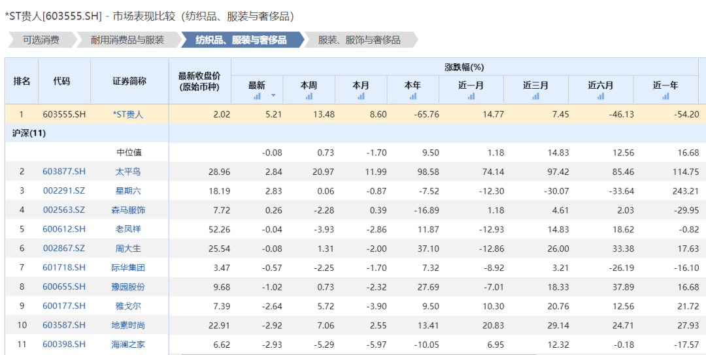
Task: Click the 海澜之家 security name link
Action: point(128,345)
